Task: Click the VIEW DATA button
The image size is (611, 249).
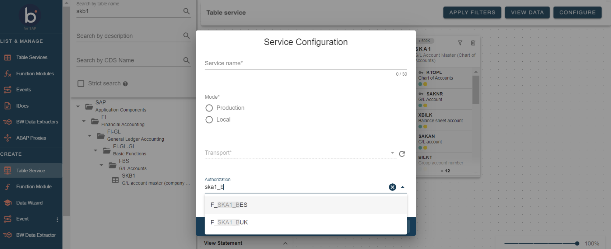Action: pos(527,13)
